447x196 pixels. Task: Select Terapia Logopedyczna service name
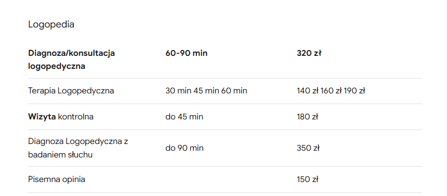click(x=71, y=91)
